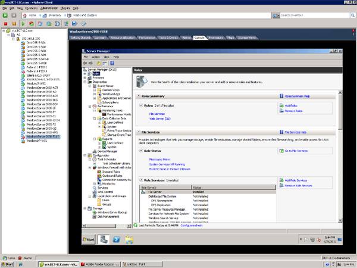Click the Launch Console toolbar icon
This screenshot has width=357, height=268.
pyautogui.click(x=66, y=23)
